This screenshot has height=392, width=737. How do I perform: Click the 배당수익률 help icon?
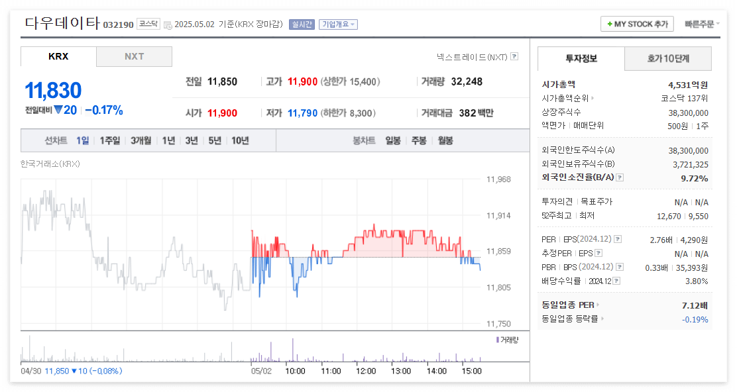click(x=616, y=280)
